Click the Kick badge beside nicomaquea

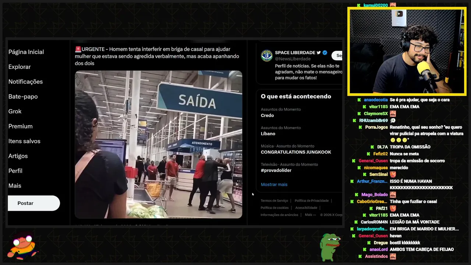pos(360,168)
